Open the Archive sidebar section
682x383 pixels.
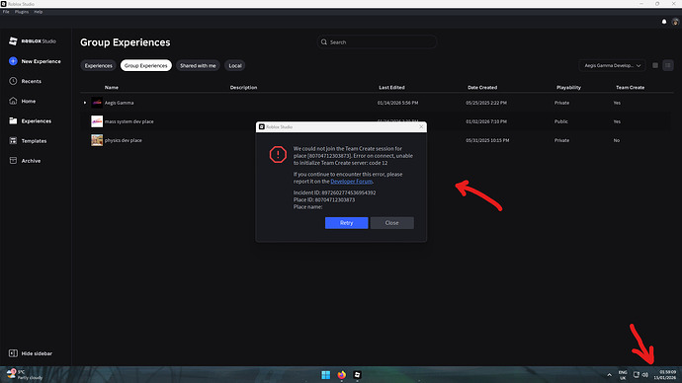click(x=25, y=161)
